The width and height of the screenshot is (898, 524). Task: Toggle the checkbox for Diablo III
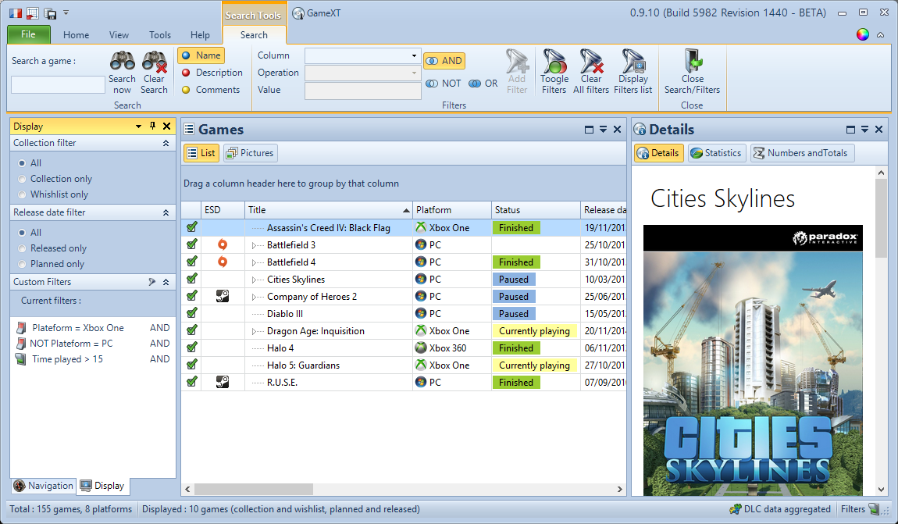tap(191, 314)
